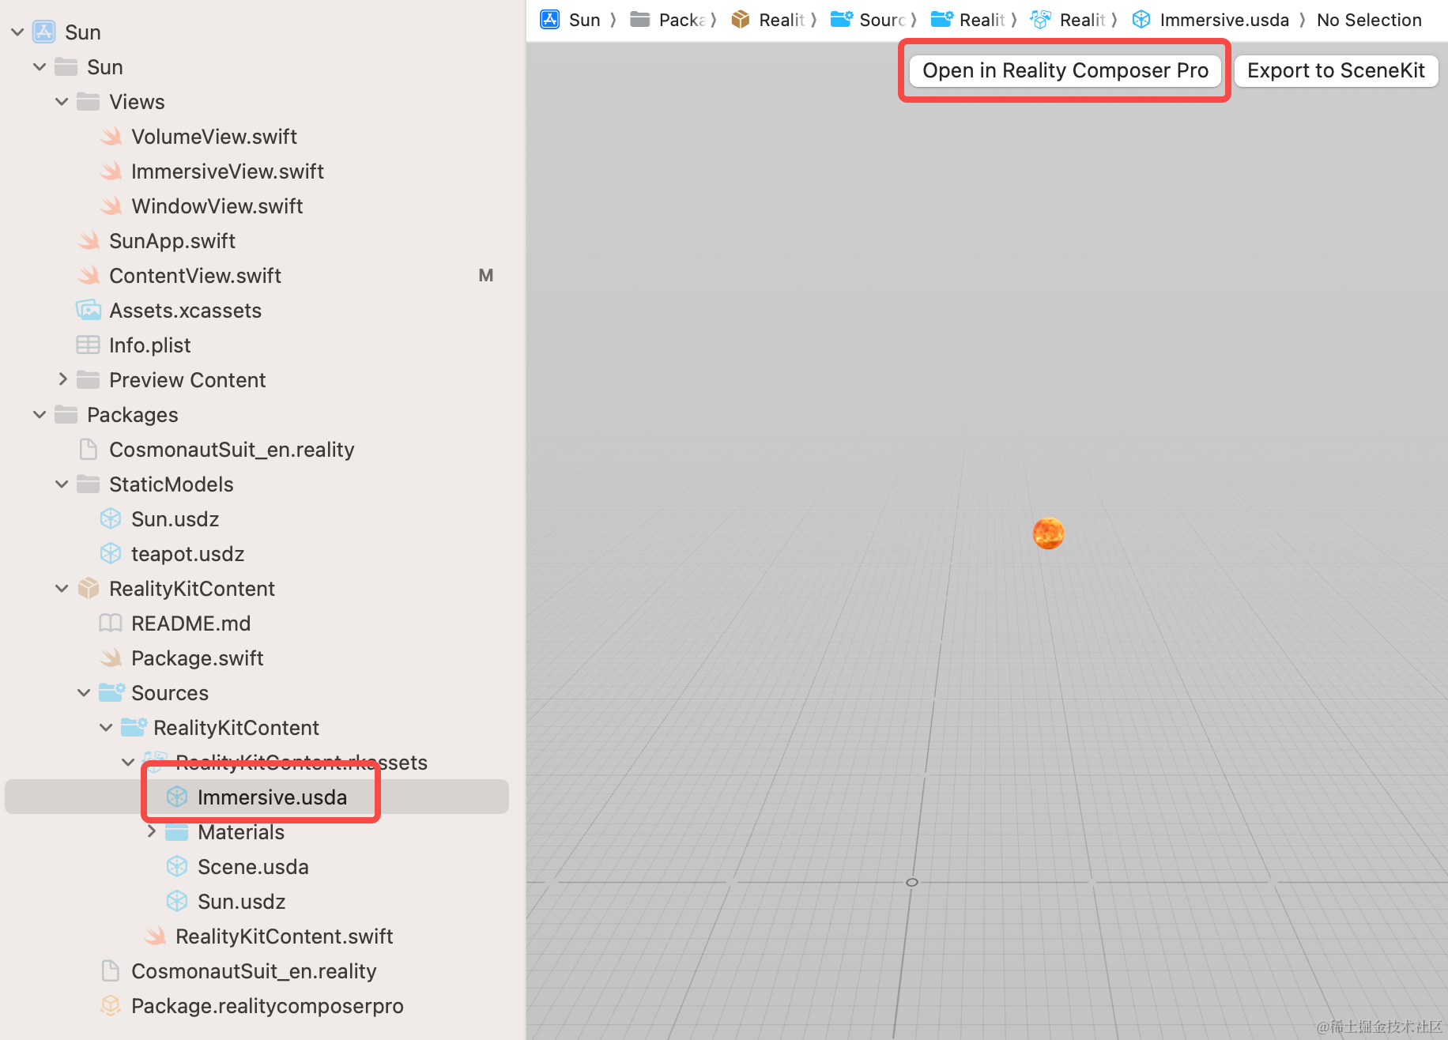Click the Preview Content folder icon

click(89, 380)
